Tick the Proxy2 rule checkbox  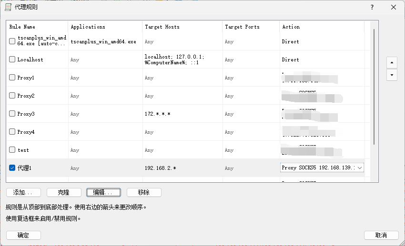(x=12, y=96)
